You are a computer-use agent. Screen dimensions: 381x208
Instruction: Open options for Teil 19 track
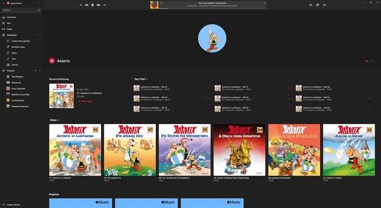(x=289, y=109)
